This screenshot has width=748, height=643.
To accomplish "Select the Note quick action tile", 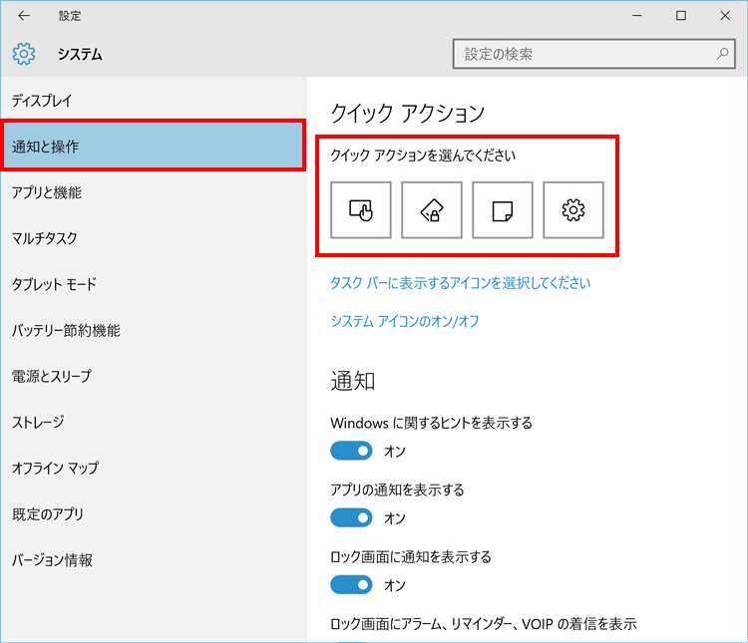I will click(503, 210).
